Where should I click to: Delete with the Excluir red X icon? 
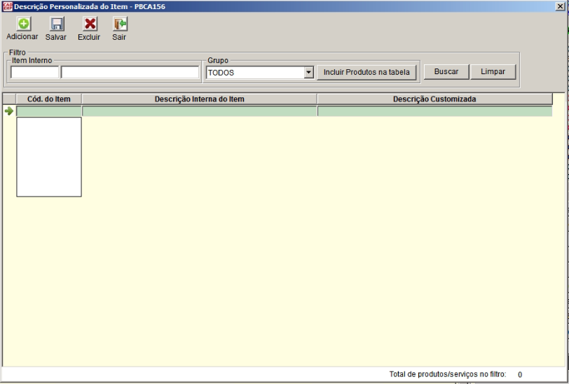click(x=90, y=24)
